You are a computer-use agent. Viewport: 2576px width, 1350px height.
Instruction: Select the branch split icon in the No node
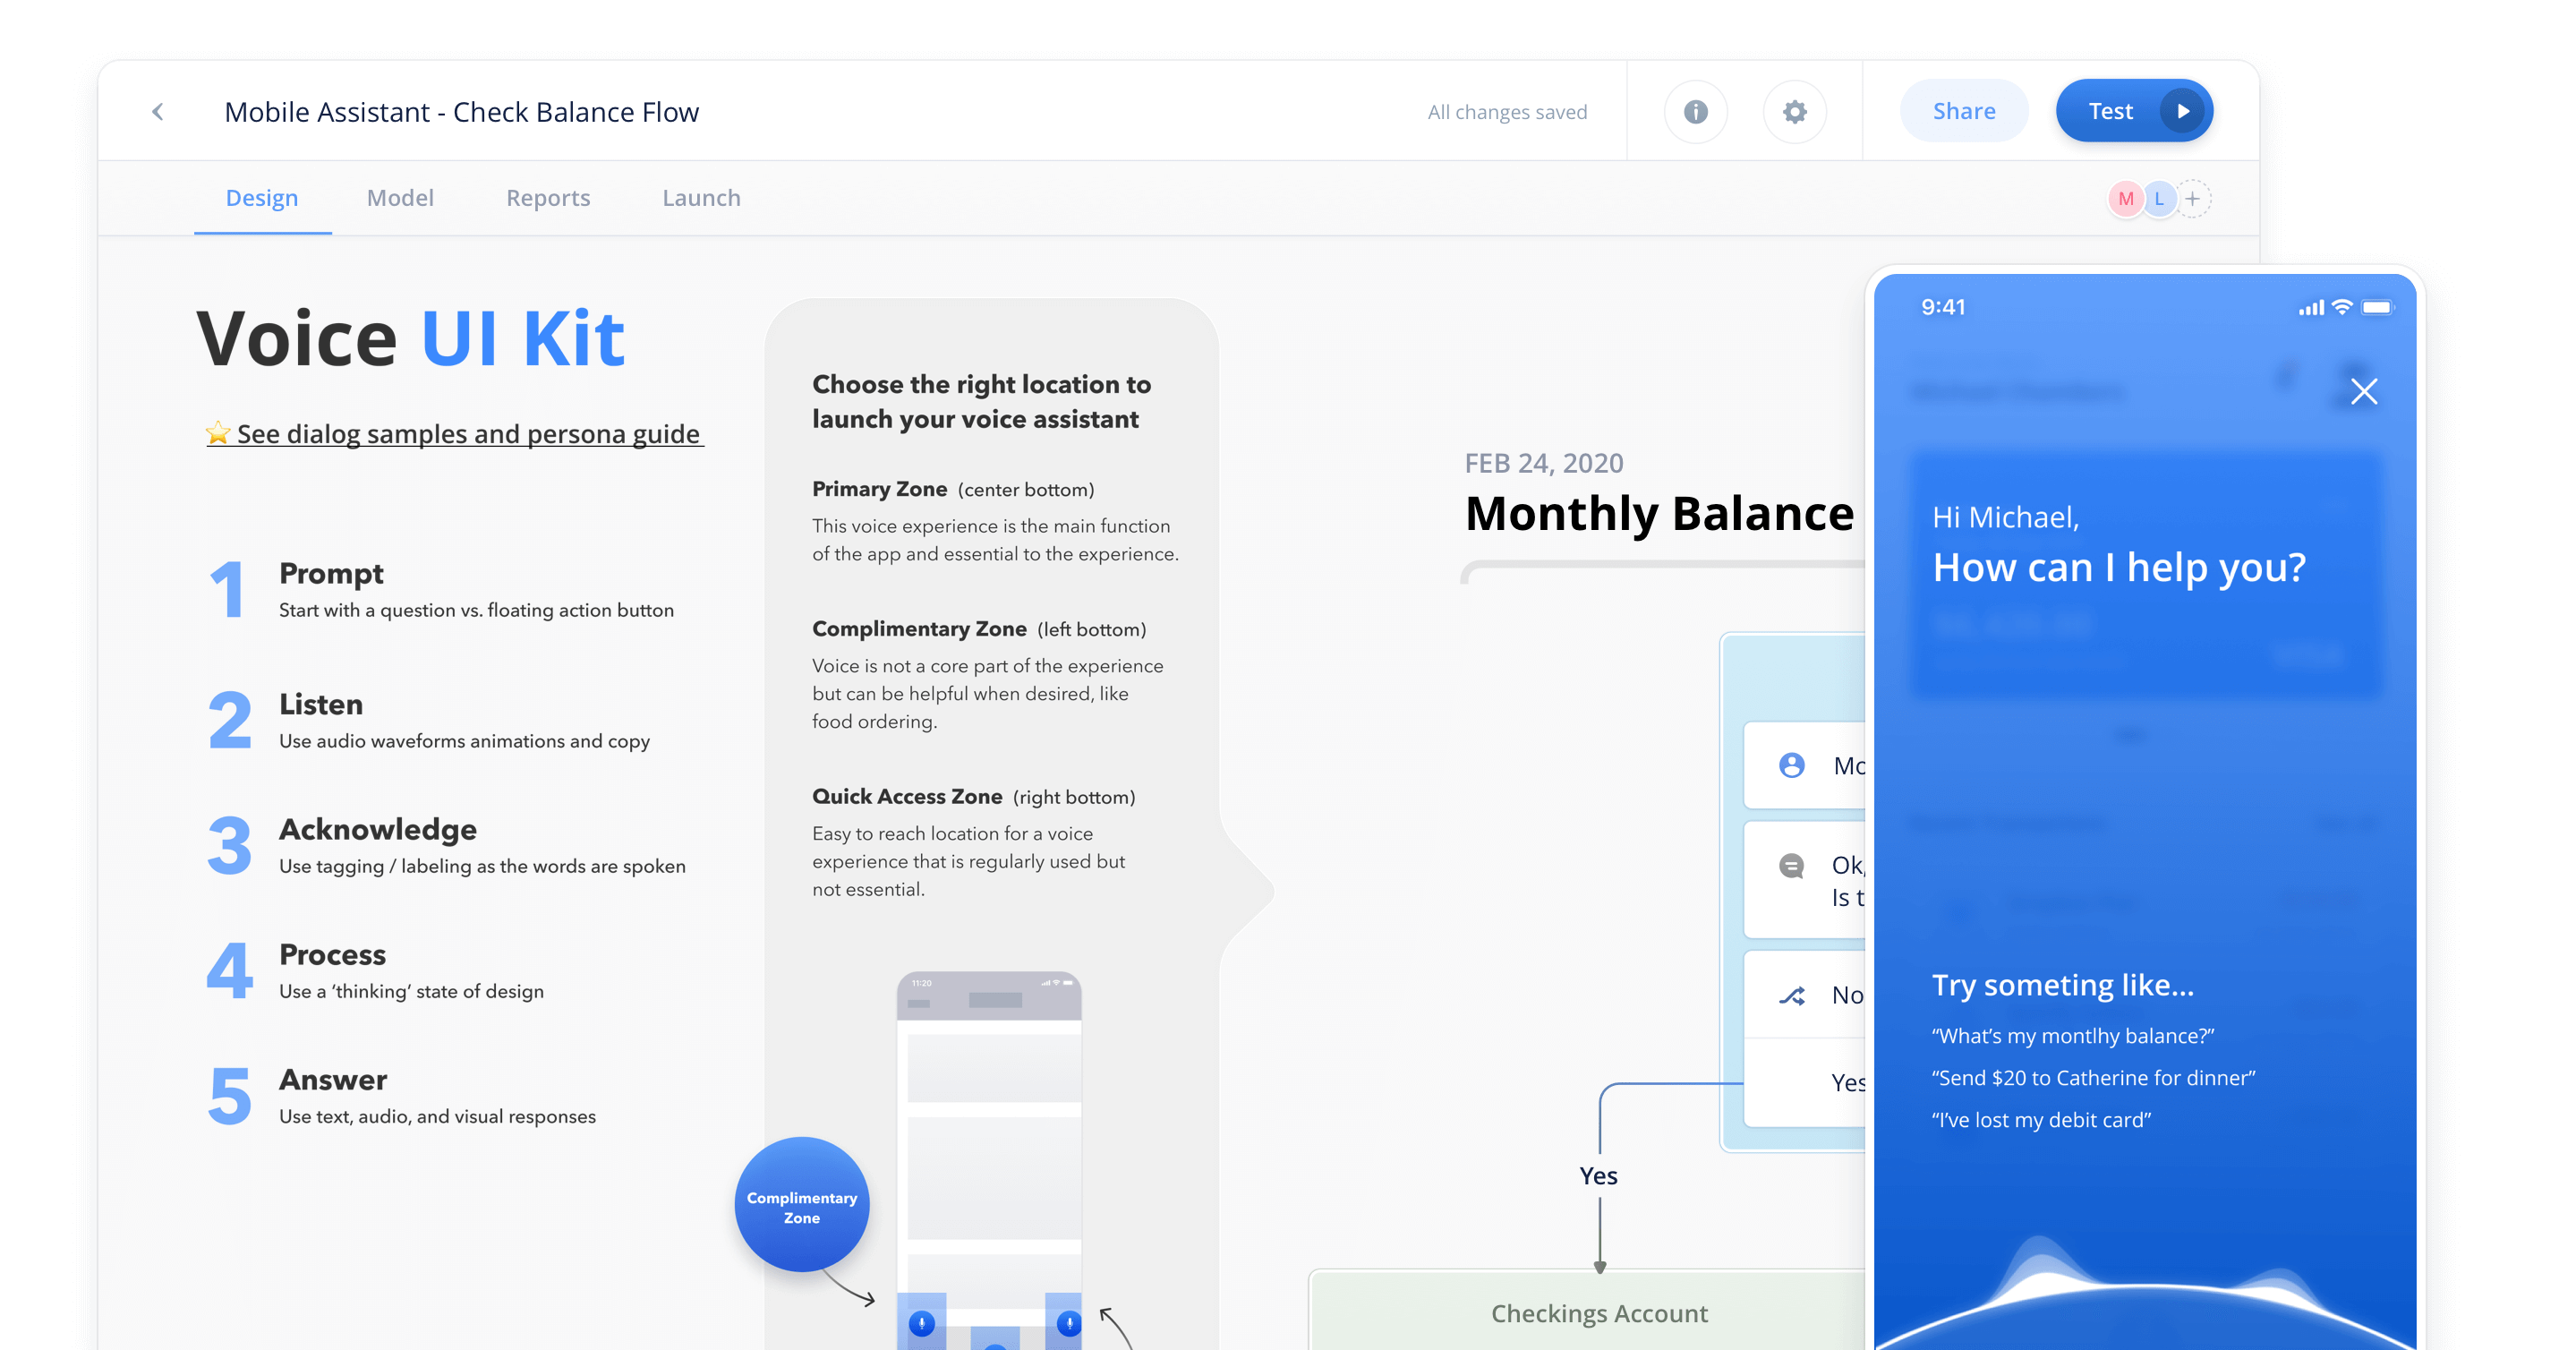coord(1791,995)
